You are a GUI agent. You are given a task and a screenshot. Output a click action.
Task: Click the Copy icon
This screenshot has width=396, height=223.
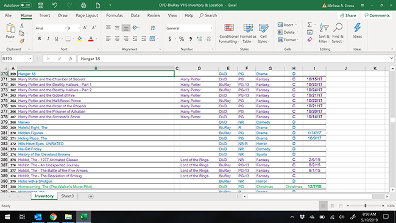pyautogui.click(x=22, y=33)
